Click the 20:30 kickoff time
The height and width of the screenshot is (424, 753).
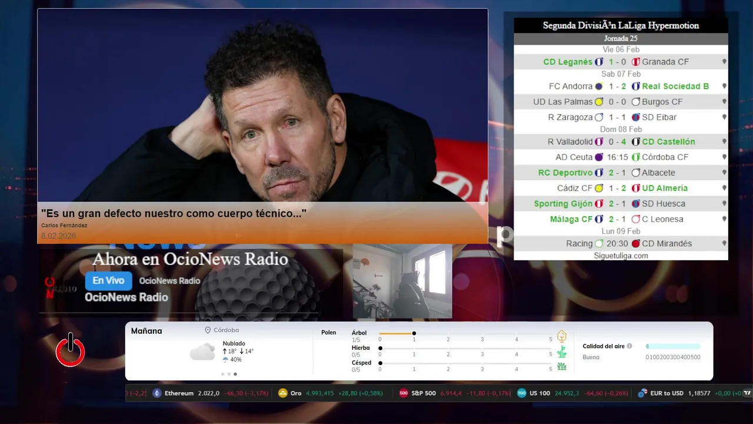click(617, 243)
